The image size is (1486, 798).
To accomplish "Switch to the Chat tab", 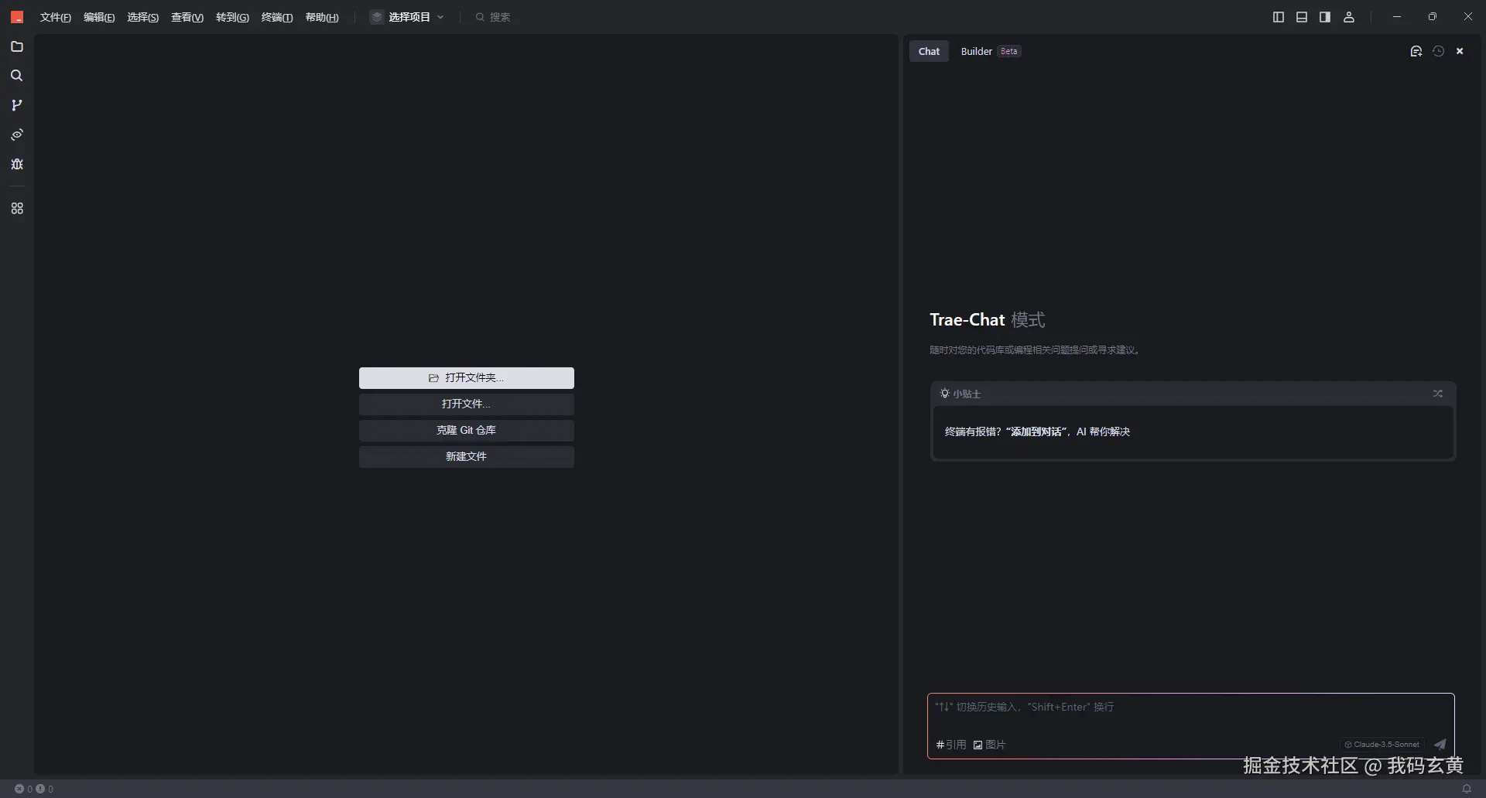I will (929, 51).
